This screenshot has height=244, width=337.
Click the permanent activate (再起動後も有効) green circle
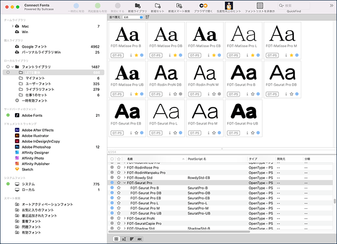pos(97,6)
